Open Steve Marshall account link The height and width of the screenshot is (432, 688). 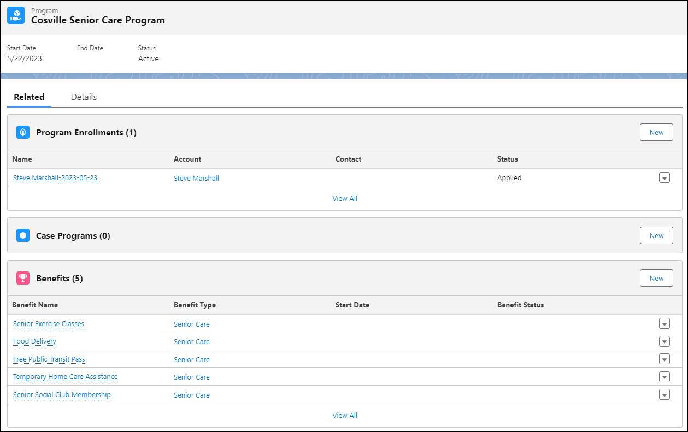click(x=196, y=178)
